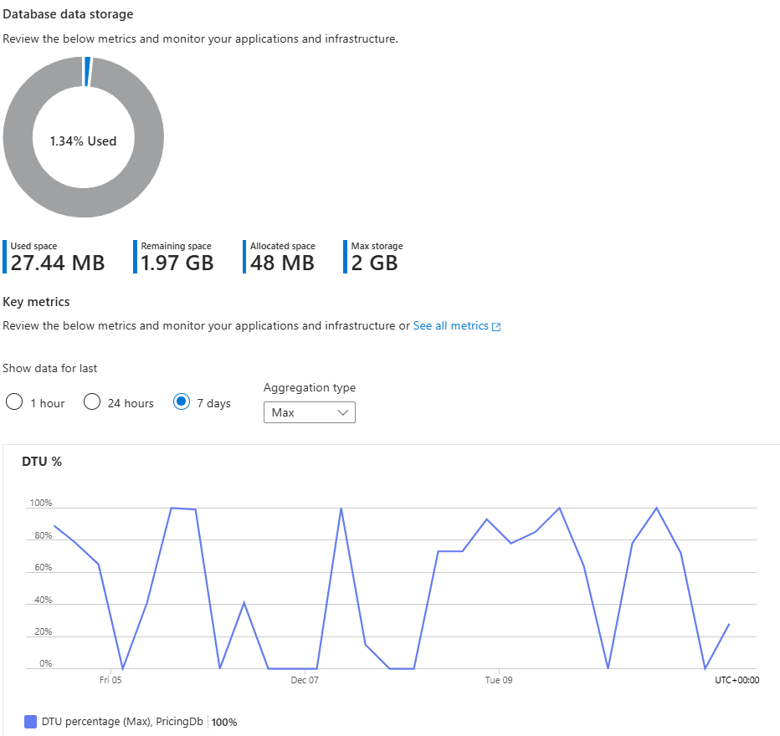Image resolution: width=780 pixels, height=736 pixels.
Task: Choose the 7 days radio option
Action: (182, 402)
